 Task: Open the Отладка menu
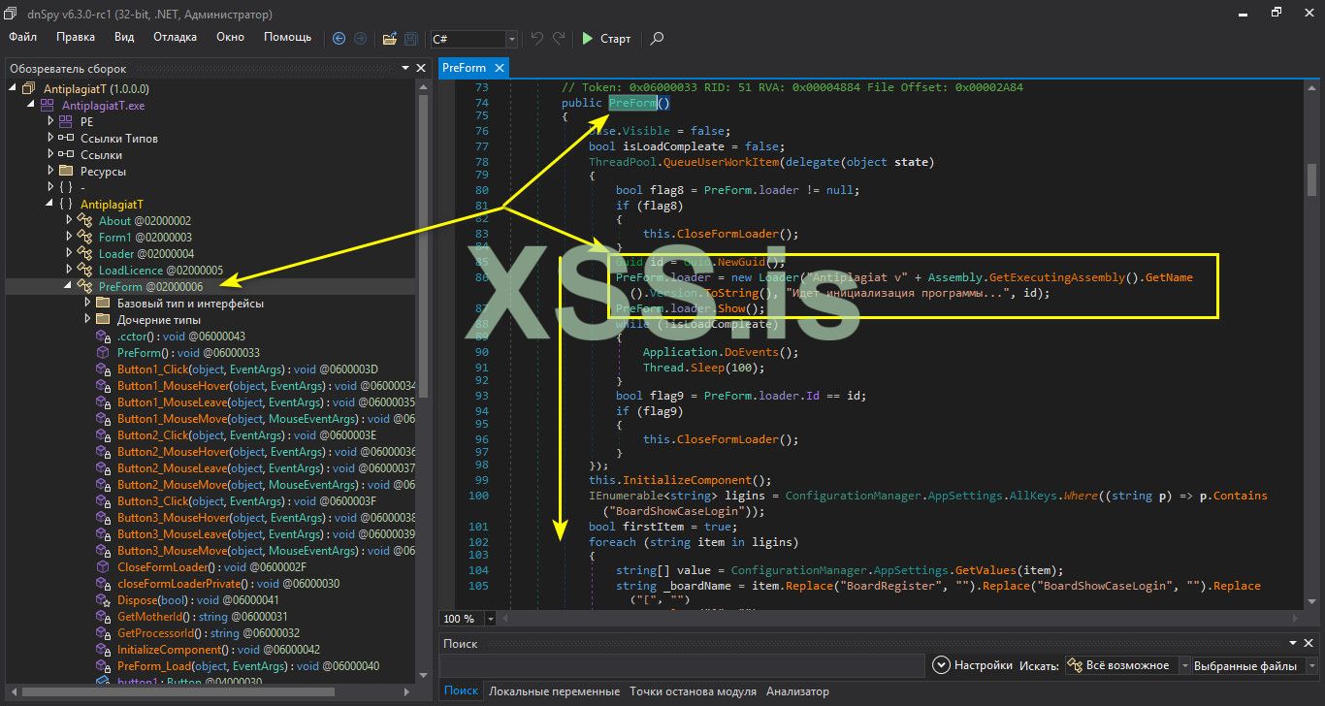click(x=175, y=37)
